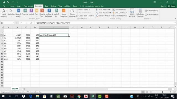Save the workbook from Quick Access Toolbar
Screen dimensions: 177x99
point(4,2)
